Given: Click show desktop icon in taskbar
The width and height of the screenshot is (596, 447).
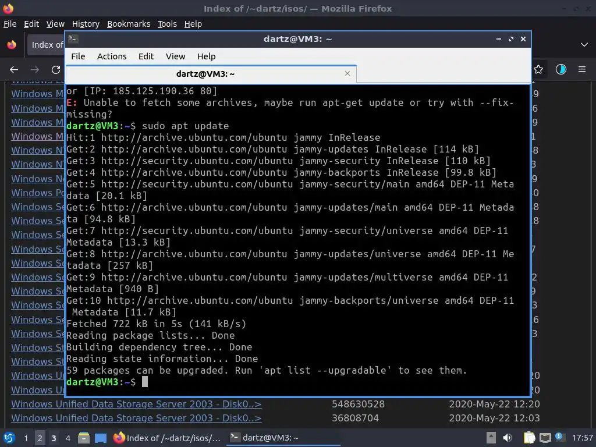Looking at the screenshot, I should click(100, 438).
